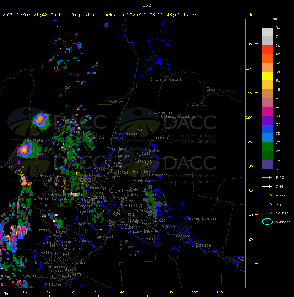Click the -20 horizontal axis tick label
The height and width of the screenshot is (297, 294).
tap(48, 292)
